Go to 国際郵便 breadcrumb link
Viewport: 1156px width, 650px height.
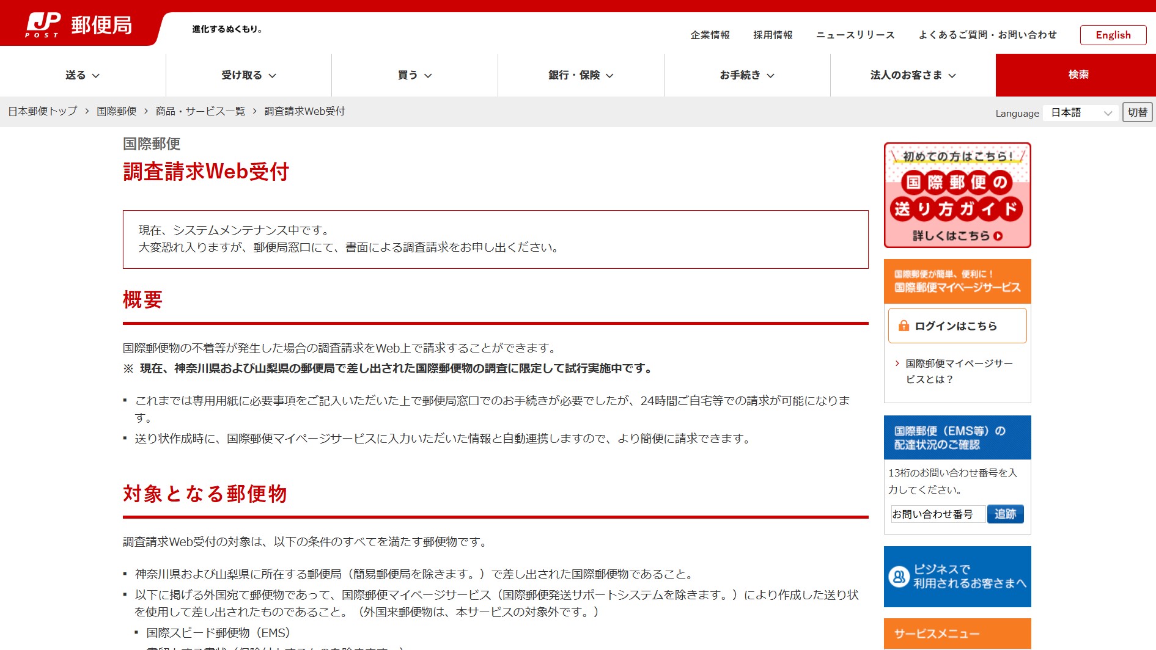[117, 111]
